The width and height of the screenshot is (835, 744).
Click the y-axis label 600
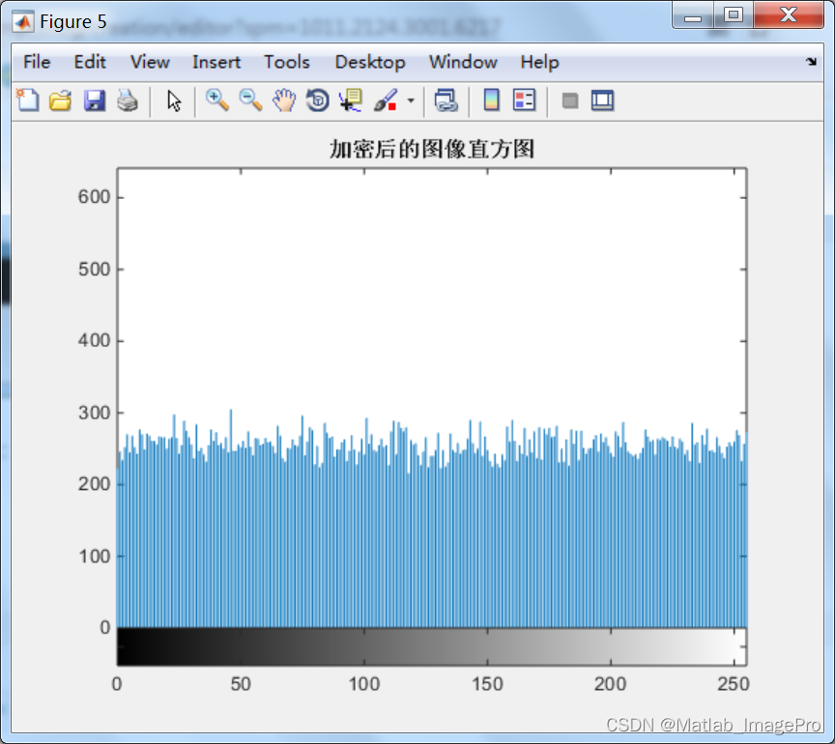click(95, 197)
